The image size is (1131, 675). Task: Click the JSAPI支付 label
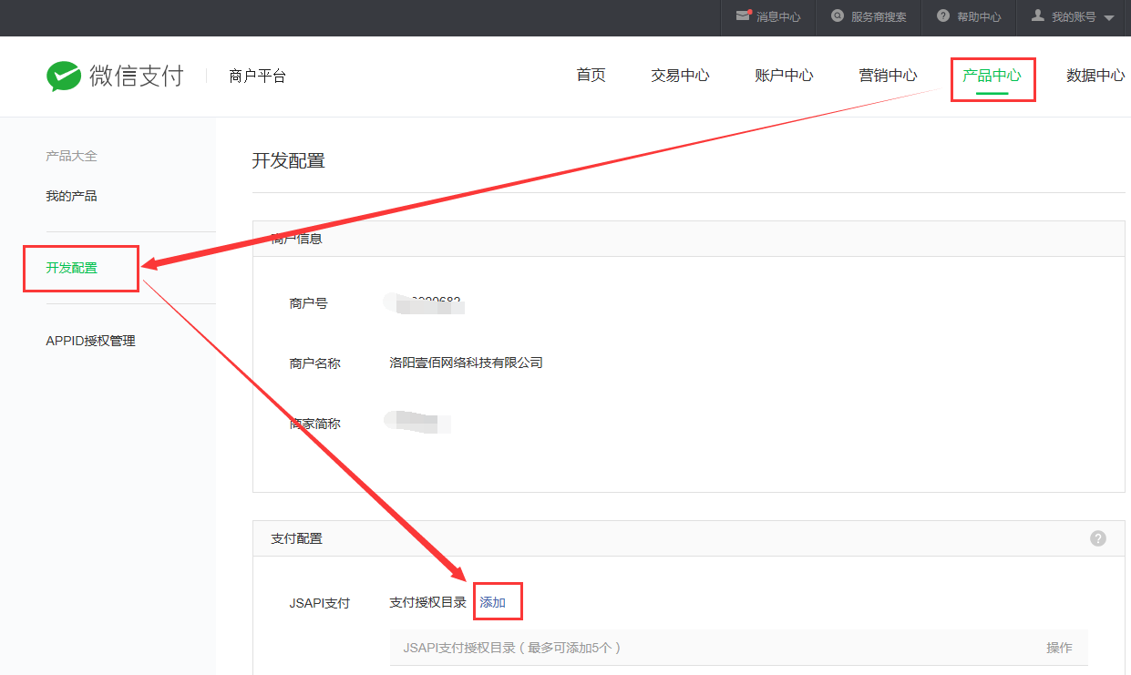(319, 603)
